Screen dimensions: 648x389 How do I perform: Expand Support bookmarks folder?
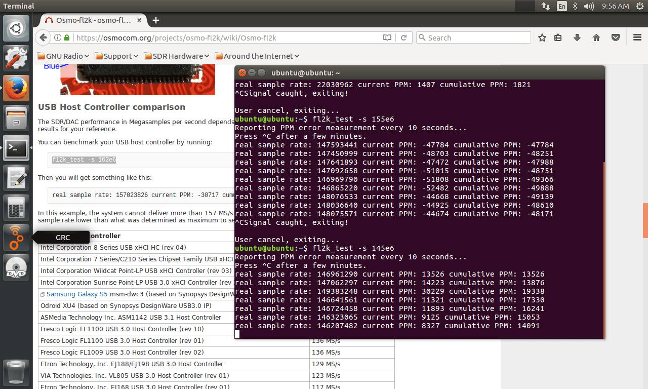click(x=116, y=56)
